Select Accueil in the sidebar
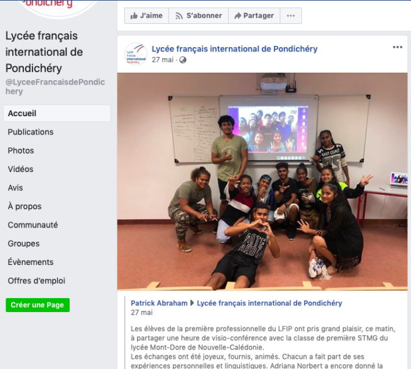Screen dimensions: 411x369 [x=57, y=113]
